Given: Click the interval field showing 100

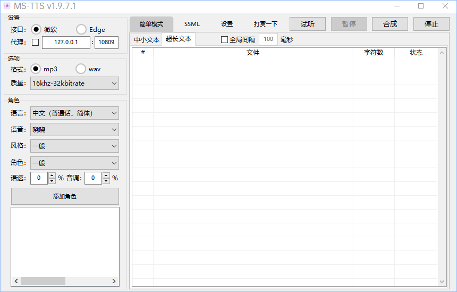Looking at the screenshot, I should coord(268,39).
